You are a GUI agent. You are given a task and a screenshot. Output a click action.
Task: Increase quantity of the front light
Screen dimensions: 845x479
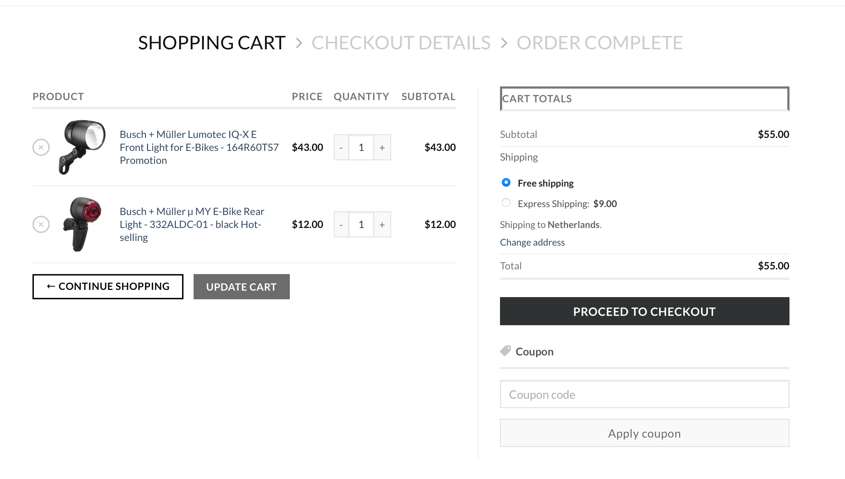click(x=382, y=147)
